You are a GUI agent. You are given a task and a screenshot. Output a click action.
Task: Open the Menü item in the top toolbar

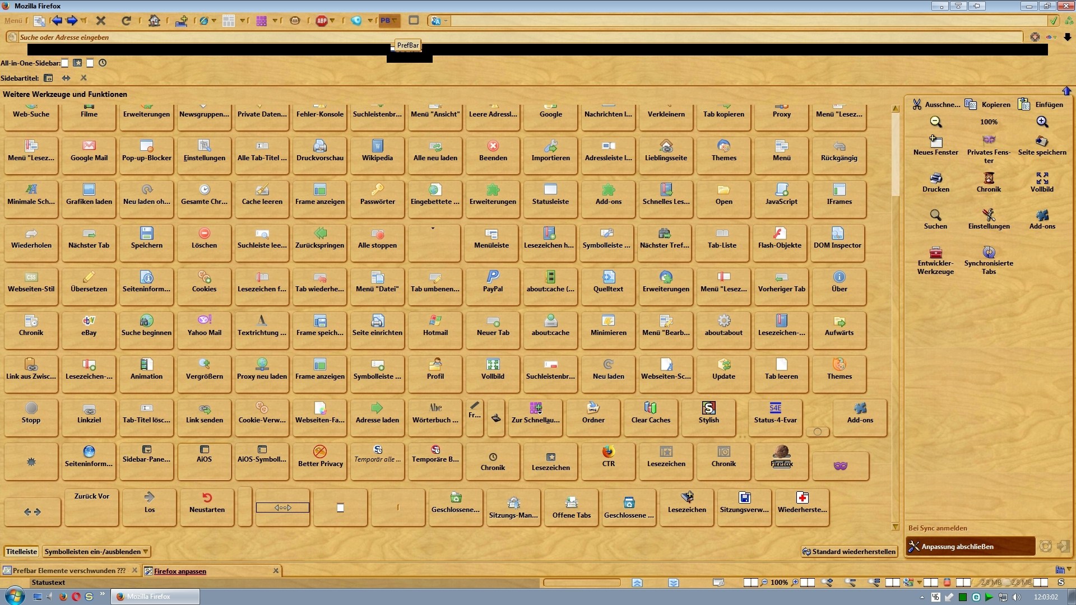(13, 21)
